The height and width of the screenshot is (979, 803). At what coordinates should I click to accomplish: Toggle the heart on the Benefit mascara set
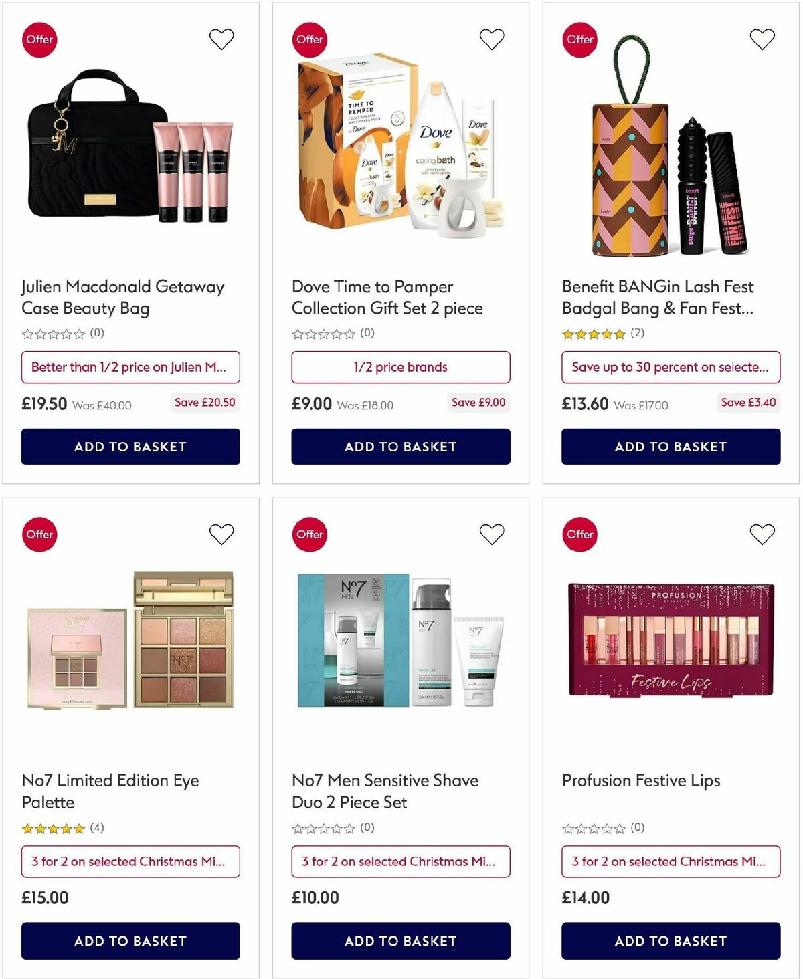[x=762, y=39]
